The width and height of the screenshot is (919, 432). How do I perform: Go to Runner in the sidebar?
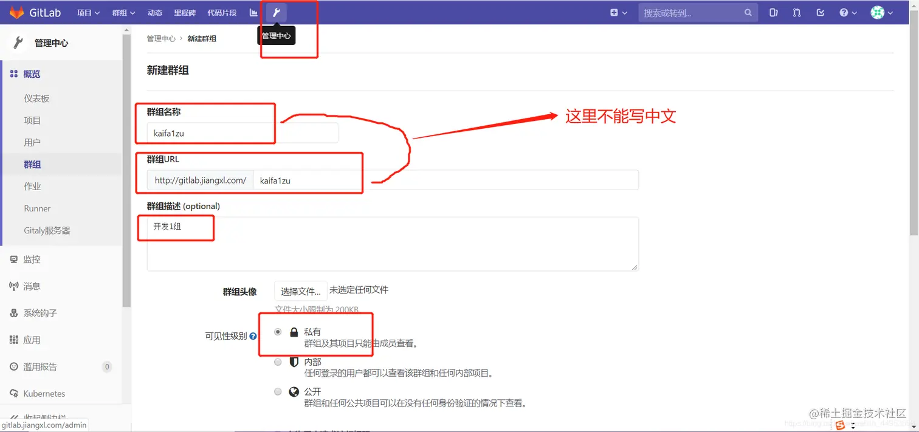37,208
